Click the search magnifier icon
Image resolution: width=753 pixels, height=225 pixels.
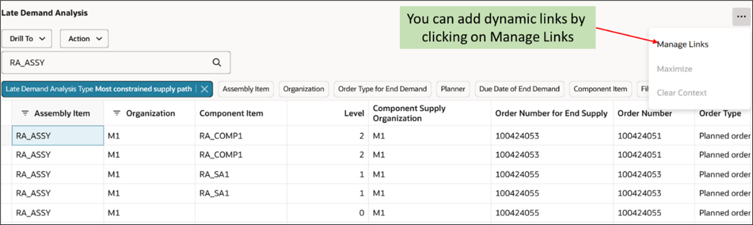(217, 63)
